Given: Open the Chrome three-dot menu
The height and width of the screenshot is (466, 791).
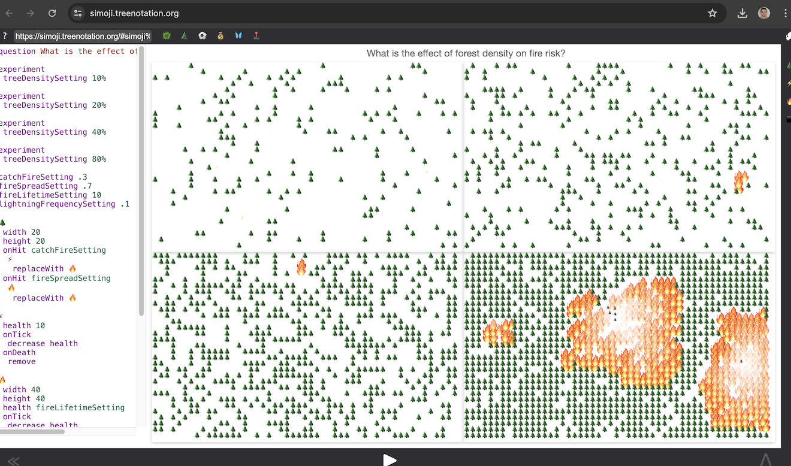Looking at the screenshot, I should click(x=785, y=13).
